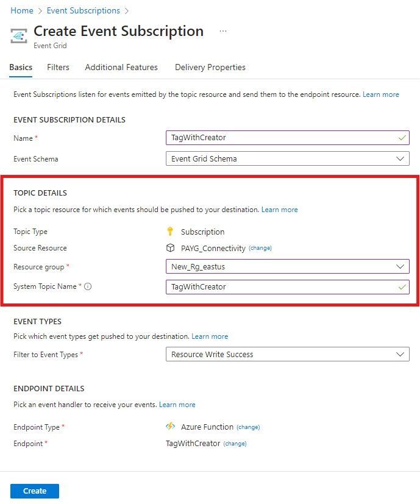The image size is (420, 504).
Task: Go to the Event Subscriptions breadcrumb
Action: [x=84, y=10]
